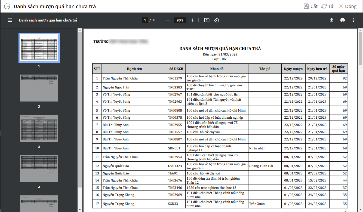The image size is (363, 212).
Task: Click the current page number field
Action: click(x=145, y=20)
